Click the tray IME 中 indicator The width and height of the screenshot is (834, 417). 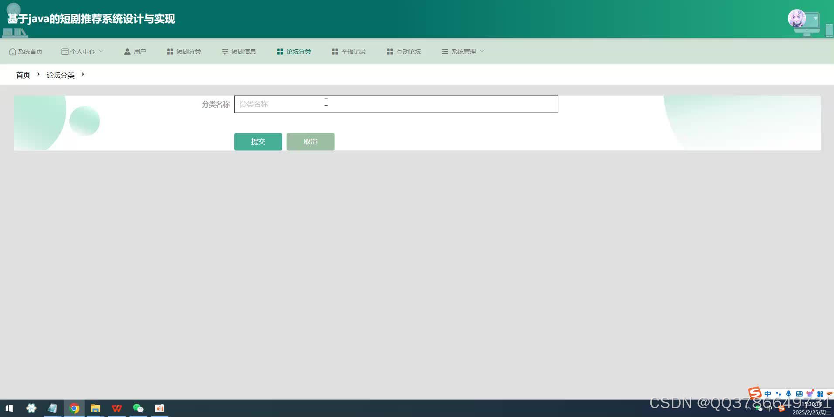tap(769, 408)
